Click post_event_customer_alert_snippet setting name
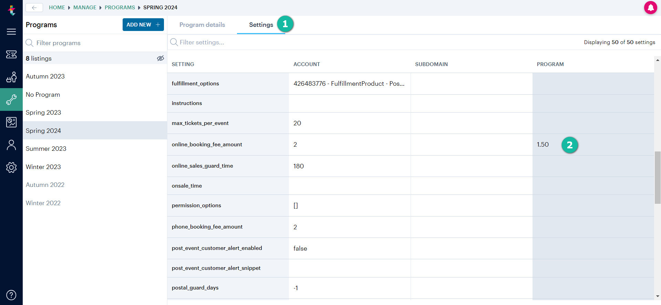The width and height of the screenshot is (661, 305). [216, 268]
